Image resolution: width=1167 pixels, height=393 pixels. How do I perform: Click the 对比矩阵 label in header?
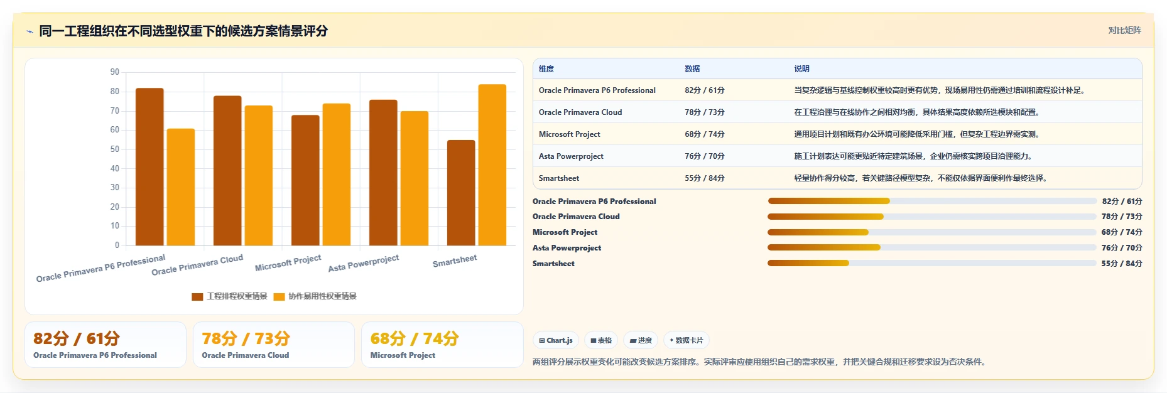(x=1124, y=30)
